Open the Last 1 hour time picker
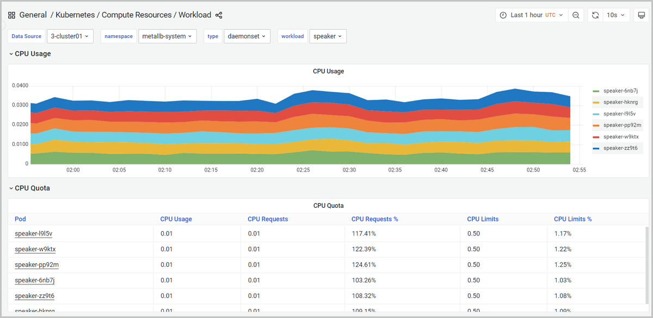653x318 pixels. pyautogui.click(x=531, y=15)
